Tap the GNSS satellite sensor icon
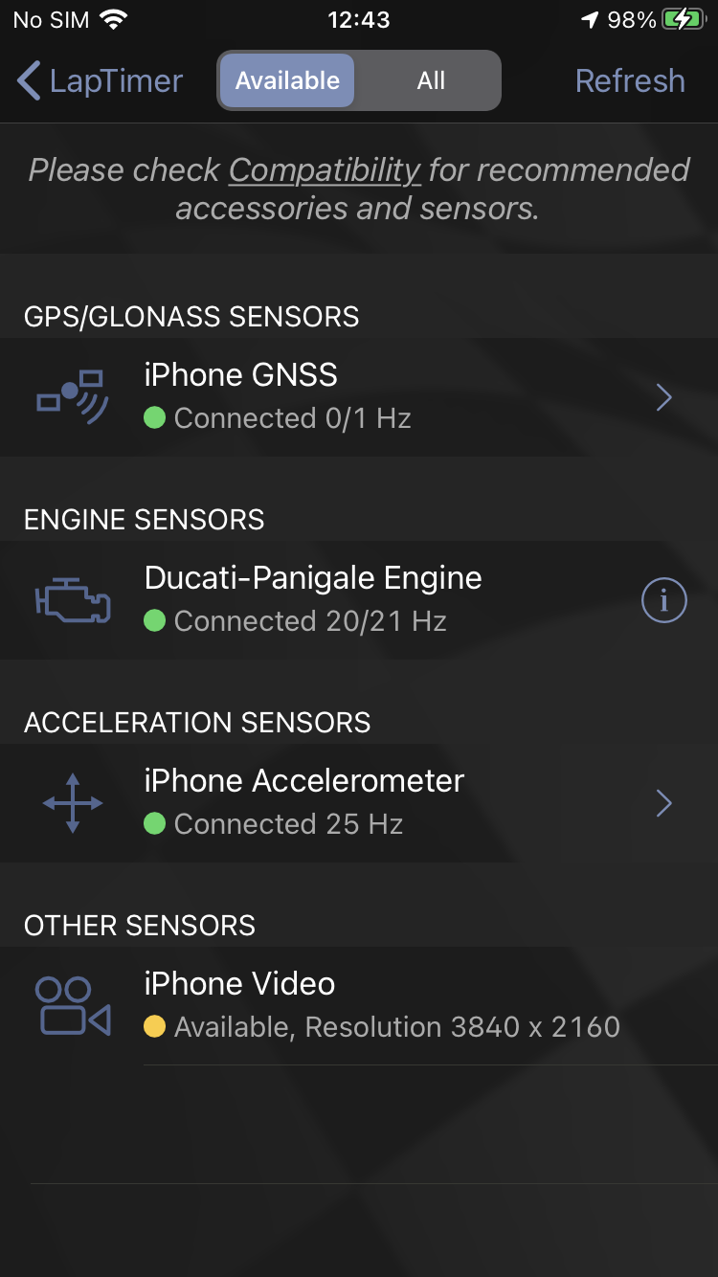This screenshot has height=1277, width=718. (x=73, y=397)
